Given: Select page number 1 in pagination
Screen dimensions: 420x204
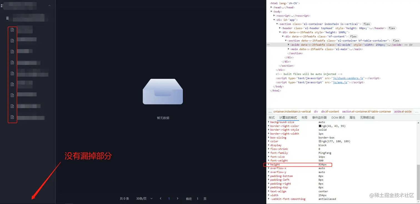Looking at the screenshot, I should [169, 198].
